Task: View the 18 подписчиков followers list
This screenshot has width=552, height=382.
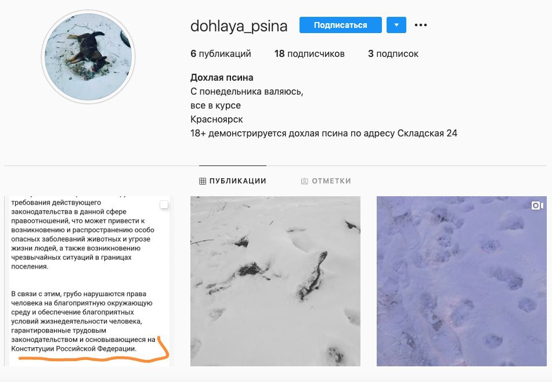Action: coord(309,53)
